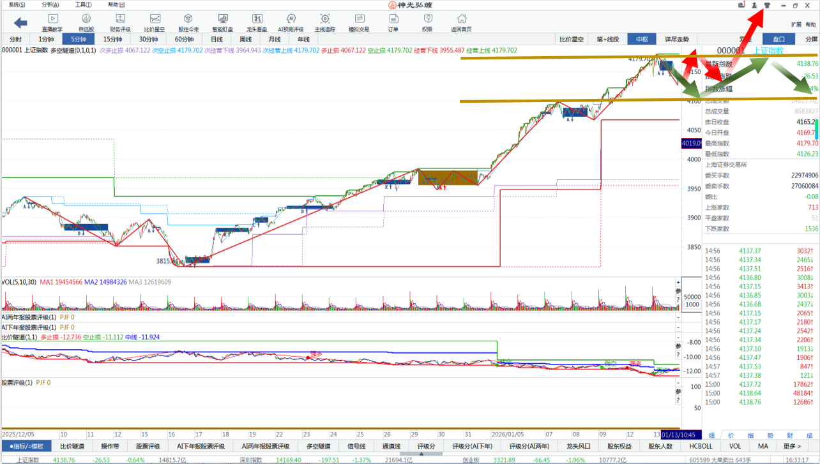This screenshot has height=464, width=820.
Task: Select the HCBOLL indicator tab
Action: [x=701, y=446]
